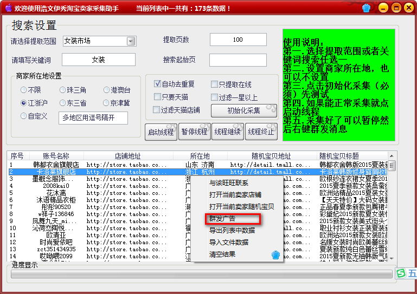Image resolution: width=417 pixels, height=294 pixels.
Task: Sort by the 账号名称 column header
Action: click(56, 156)
